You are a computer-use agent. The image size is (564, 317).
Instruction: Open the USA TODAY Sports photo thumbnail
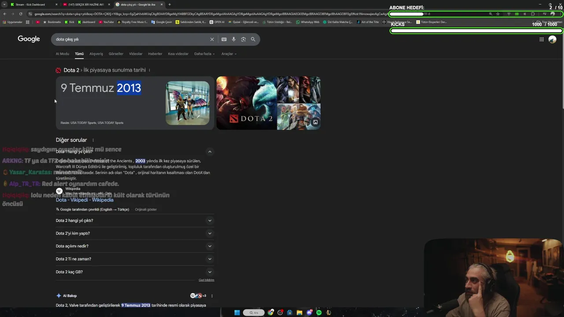188,103
